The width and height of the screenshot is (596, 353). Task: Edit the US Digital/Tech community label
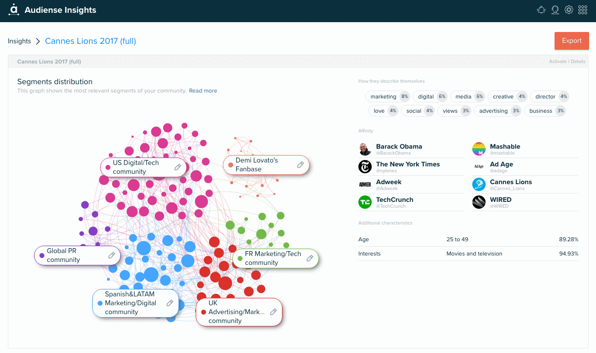178,167
